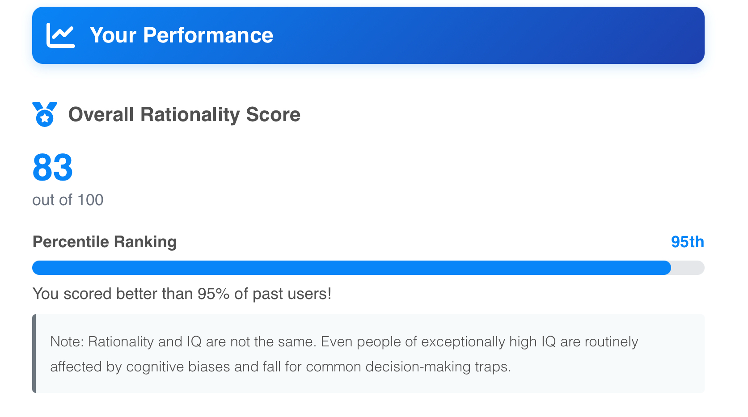Click the dark vertical border of note box
The image size is (748, 417).
click(34, 354)
